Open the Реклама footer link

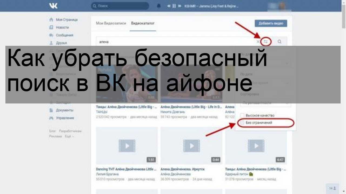55,136
